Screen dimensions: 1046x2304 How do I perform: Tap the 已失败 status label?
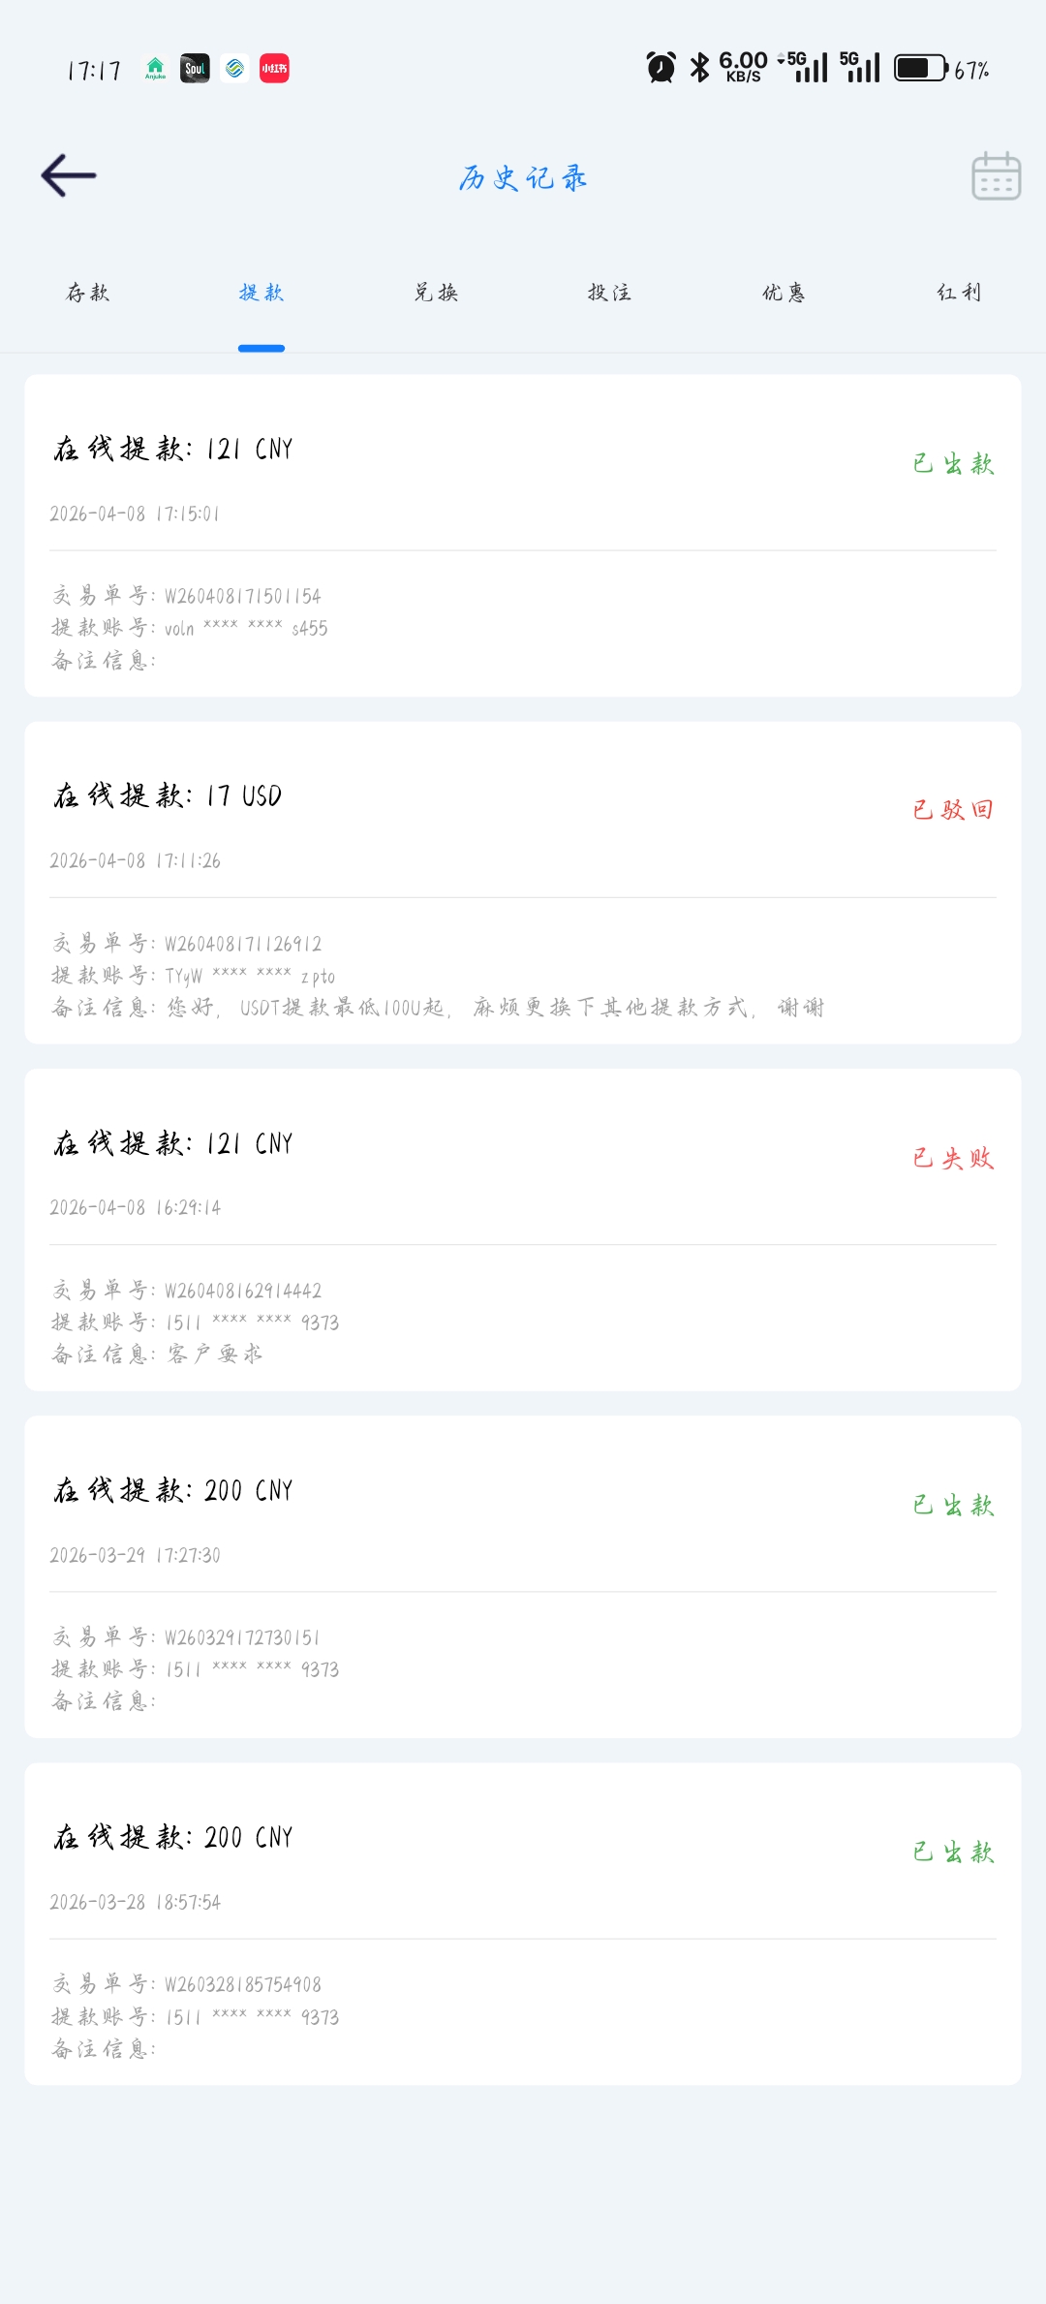click(953, 1158)
